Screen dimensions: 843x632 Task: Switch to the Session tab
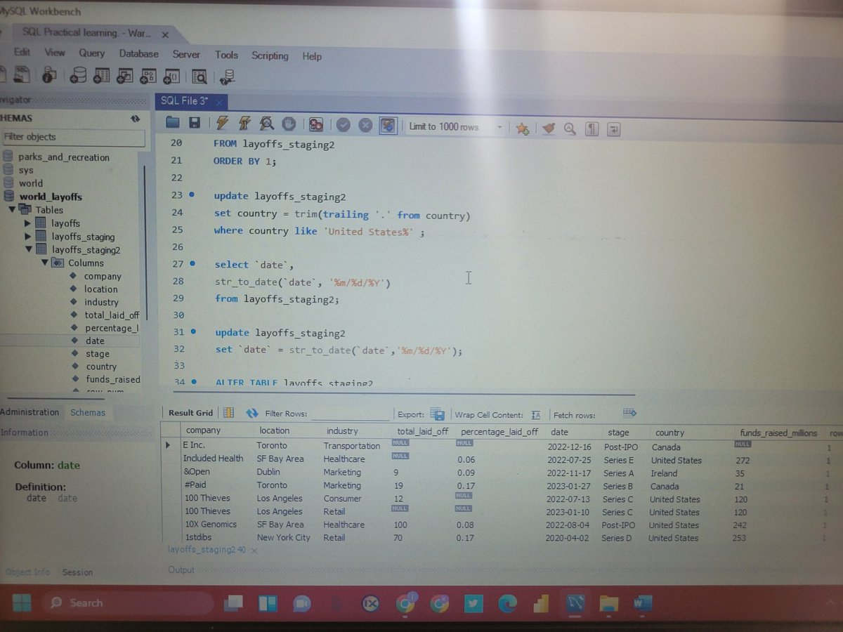(77, 572)
